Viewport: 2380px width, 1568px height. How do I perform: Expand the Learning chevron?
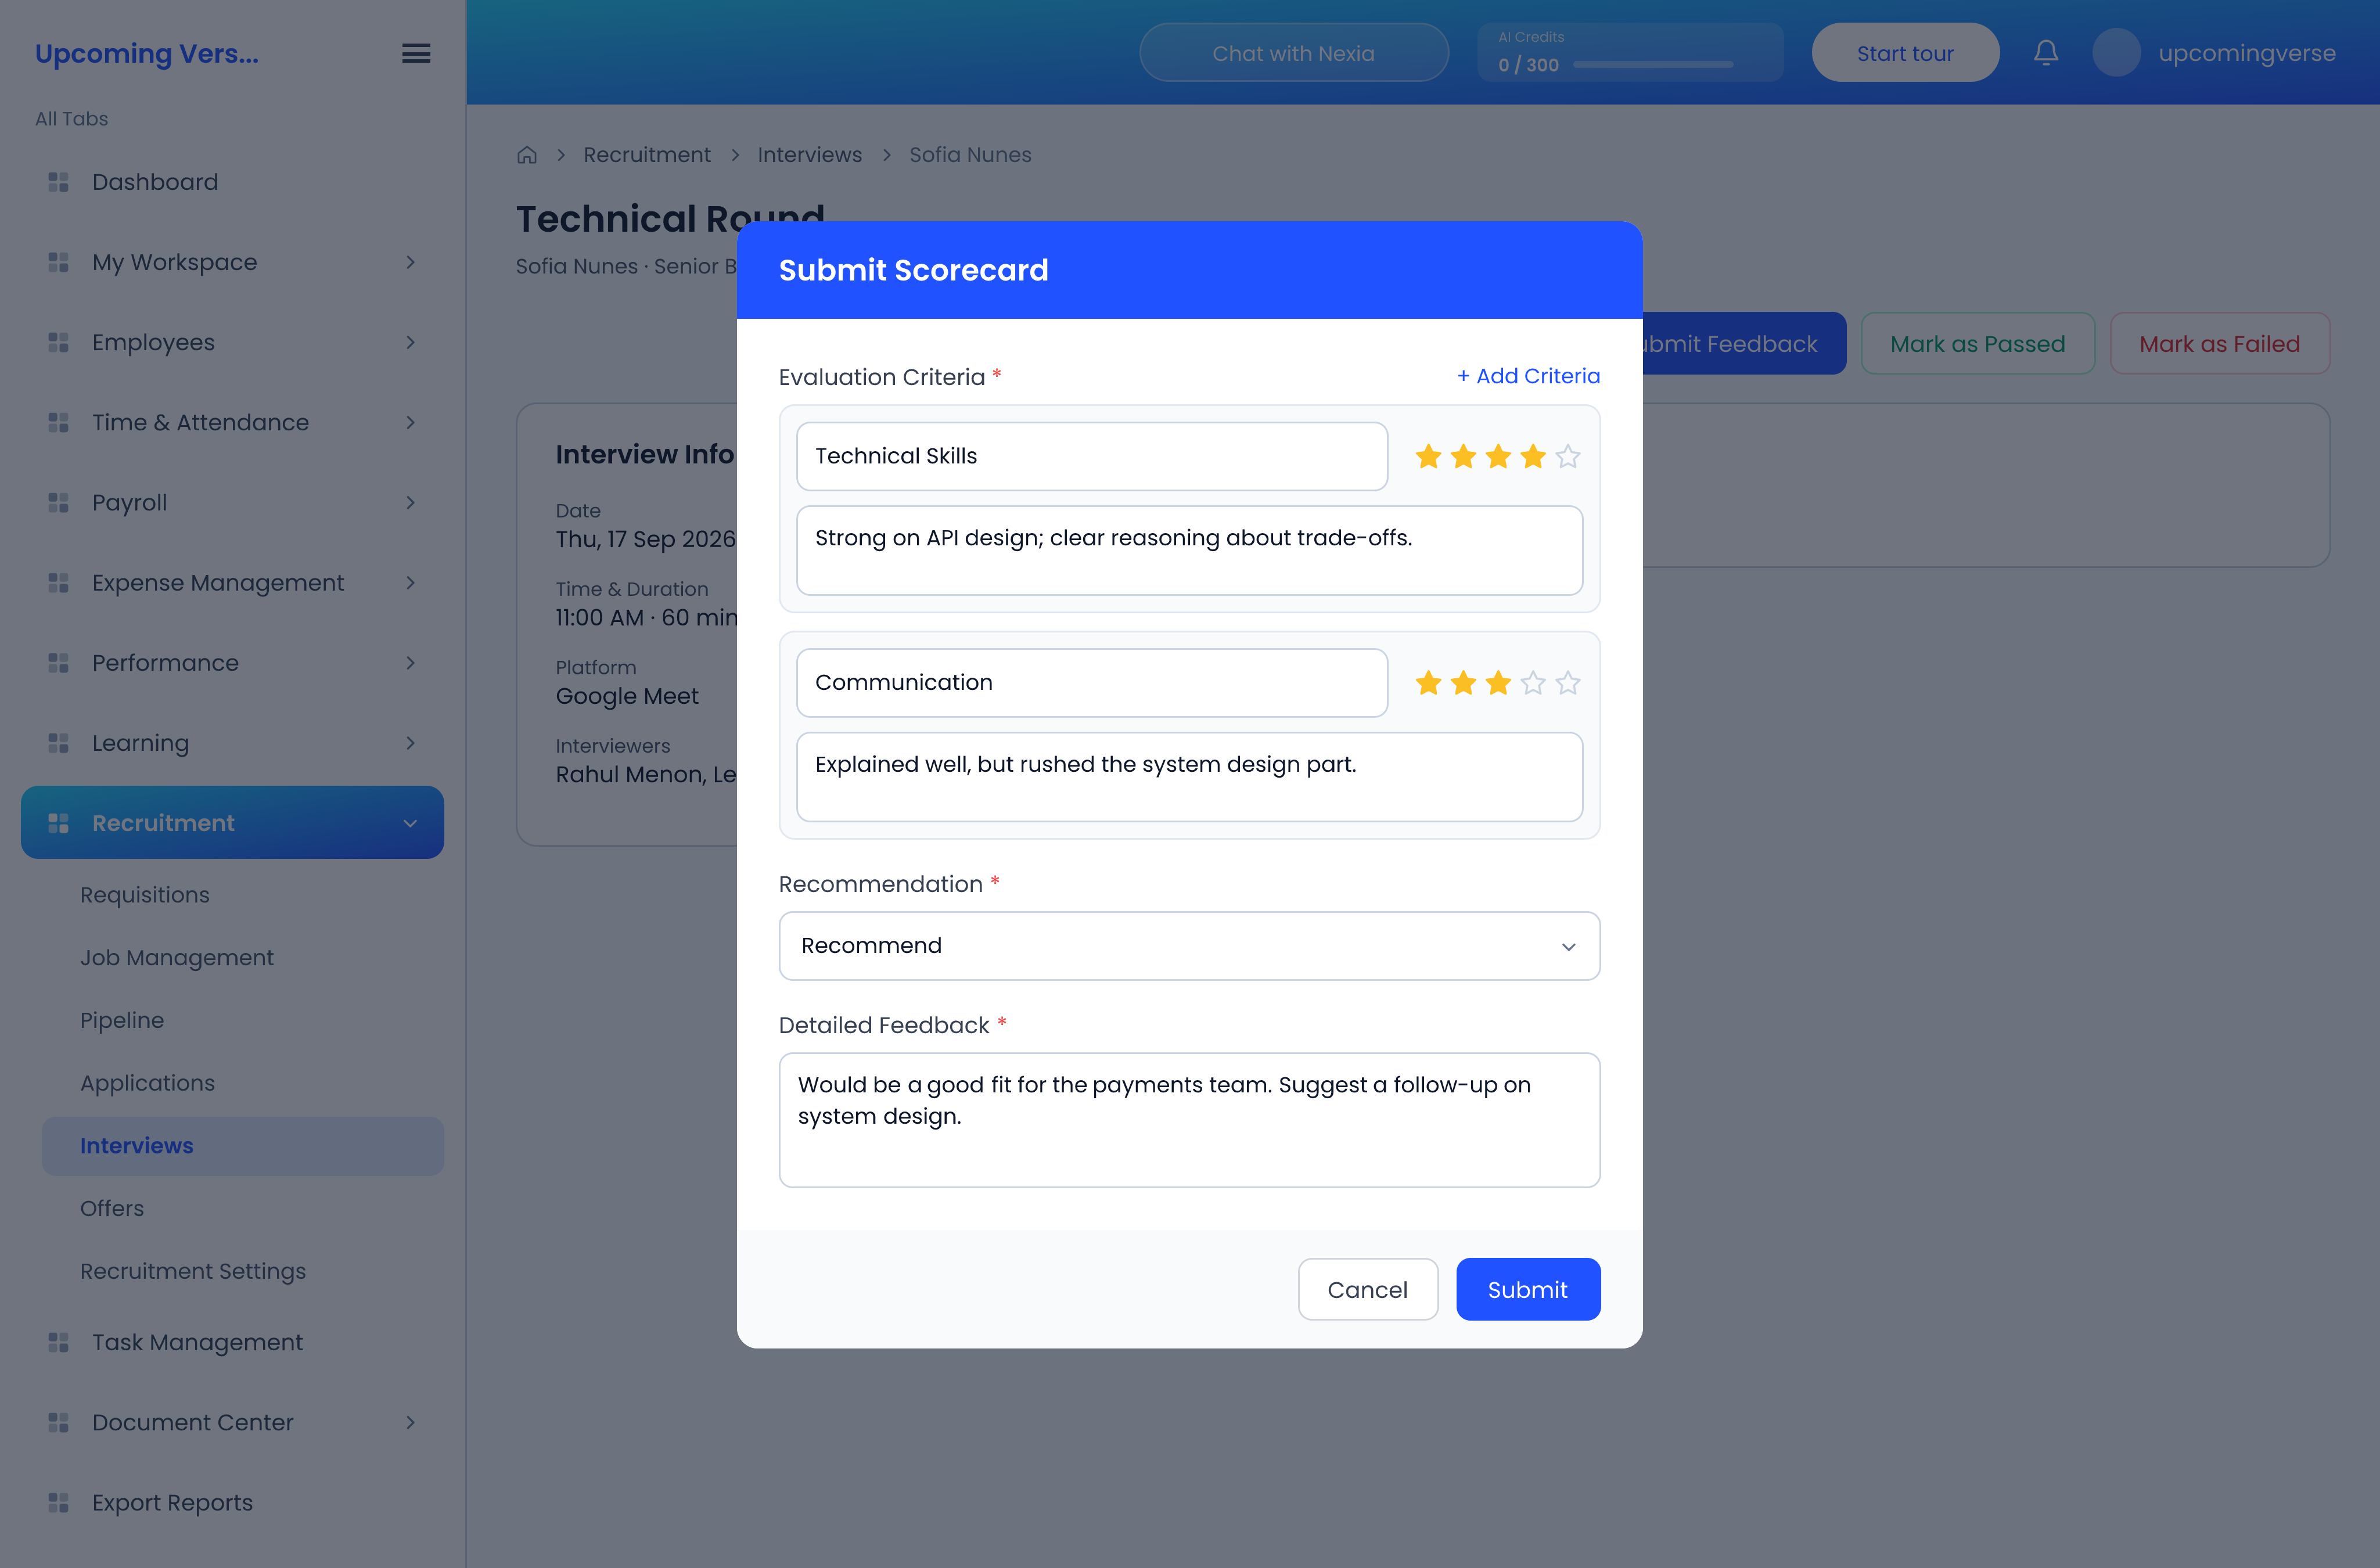(x=410, y=742)
